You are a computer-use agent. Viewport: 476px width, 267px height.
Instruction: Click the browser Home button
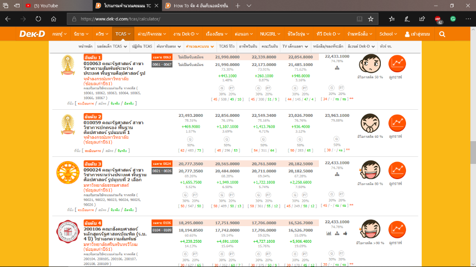click(x=53, y=19)
